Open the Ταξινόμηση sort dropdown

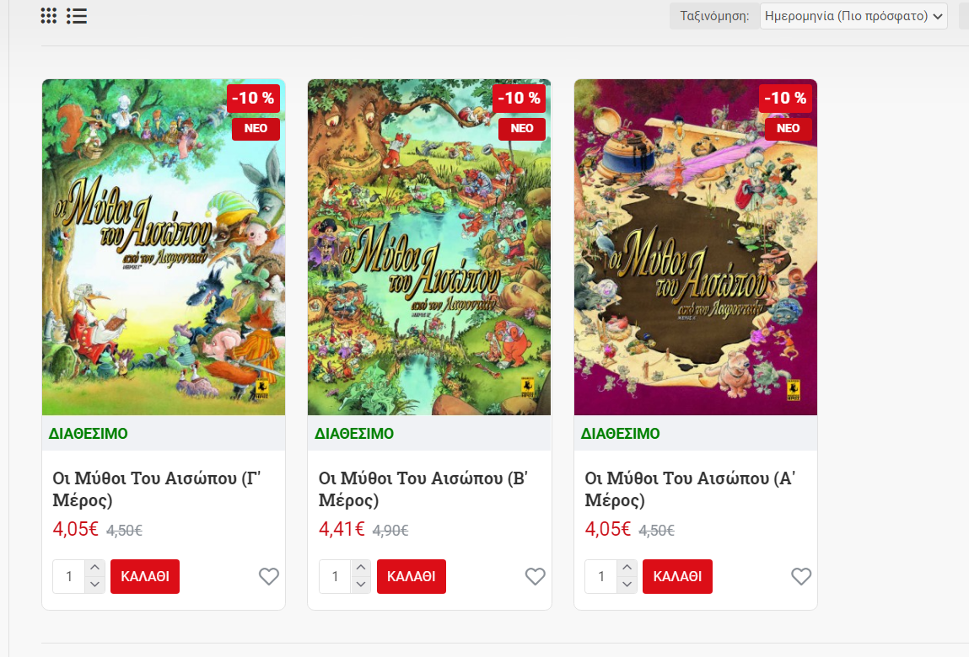pyautogui.click(x=853, y=16)
